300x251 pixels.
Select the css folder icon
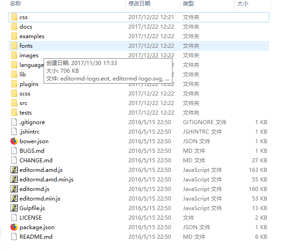(14, 17)
